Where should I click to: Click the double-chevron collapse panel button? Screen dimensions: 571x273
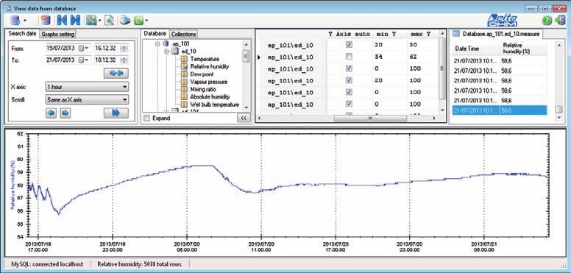tap(244, 118)
